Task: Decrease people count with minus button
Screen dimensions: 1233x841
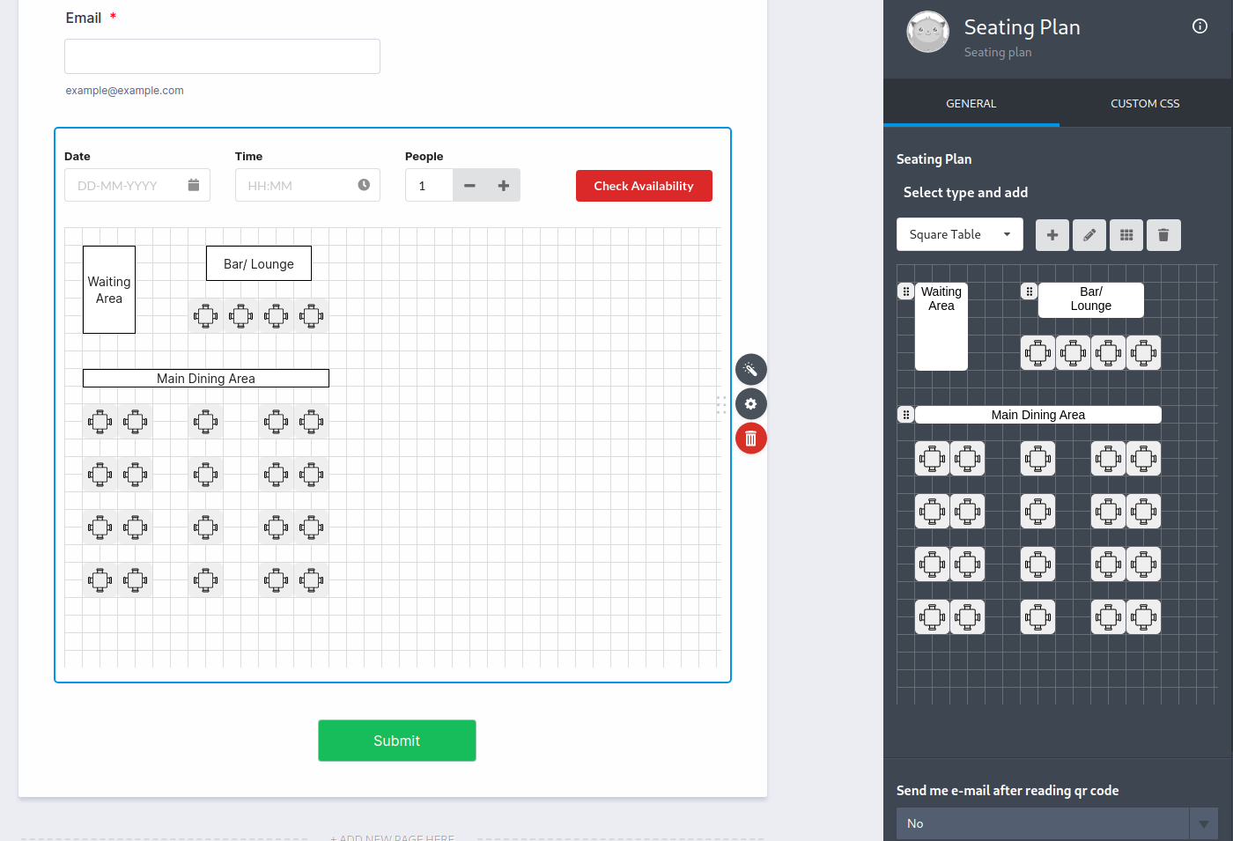Action: click(469, 185)
